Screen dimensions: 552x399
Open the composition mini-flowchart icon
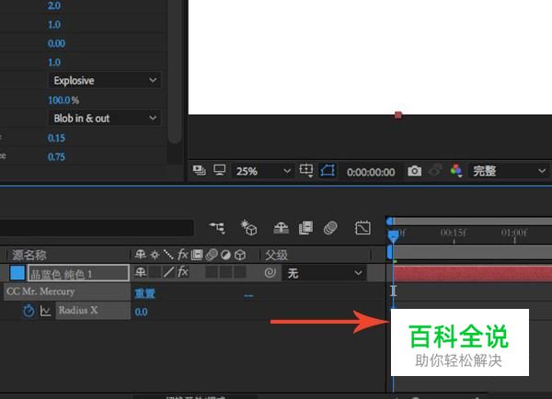(217, 228)
